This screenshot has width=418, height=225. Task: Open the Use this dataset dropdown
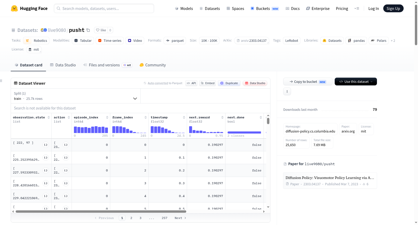click(356, 82)
